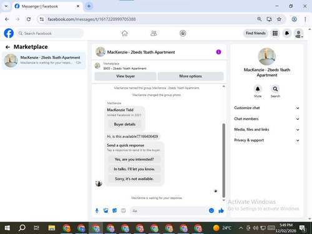Viewport: 312px width, 234px height.
Task: Click the listing thumbnail beside '$903 - 2beds 1bath Apartment'
Action: point(97,66)
